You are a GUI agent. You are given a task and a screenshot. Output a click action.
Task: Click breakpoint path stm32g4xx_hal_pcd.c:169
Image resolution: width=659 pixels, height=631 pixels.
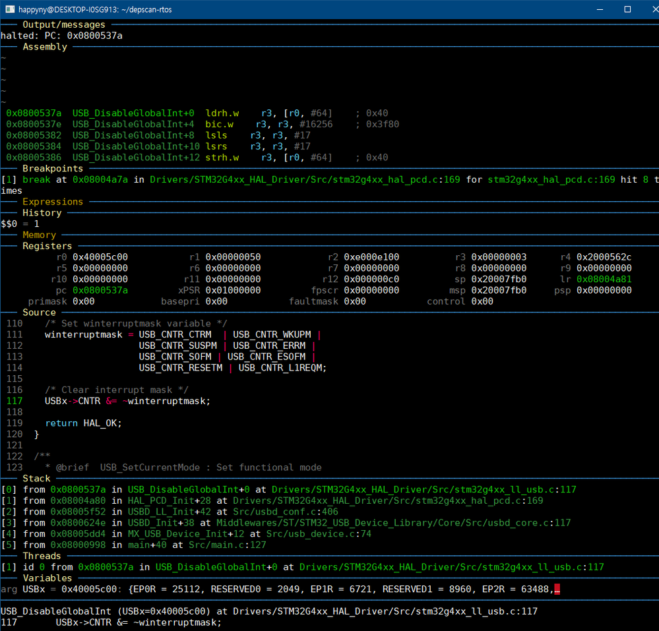tap(305, 179)
